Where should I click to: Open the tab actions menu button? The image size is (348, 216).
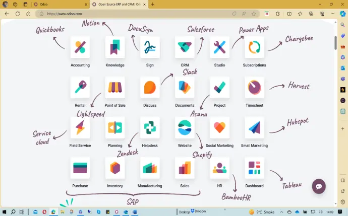coord(26,4)
